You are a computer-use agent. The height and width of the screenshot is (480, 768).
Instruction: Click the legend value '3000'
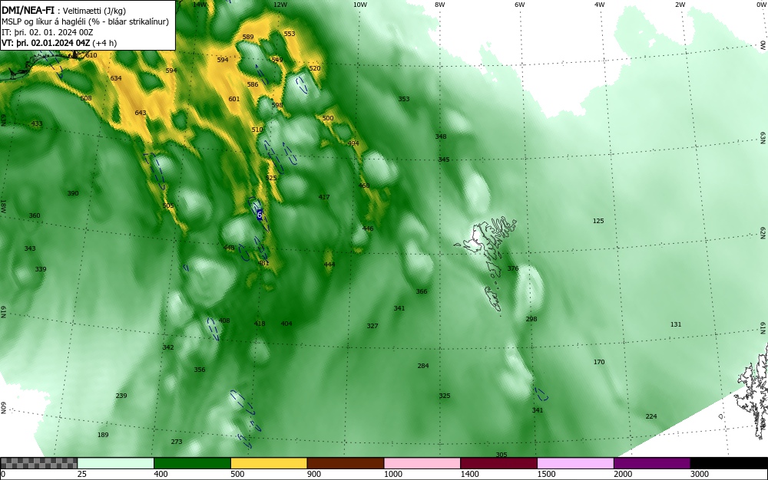coord(700,474)
